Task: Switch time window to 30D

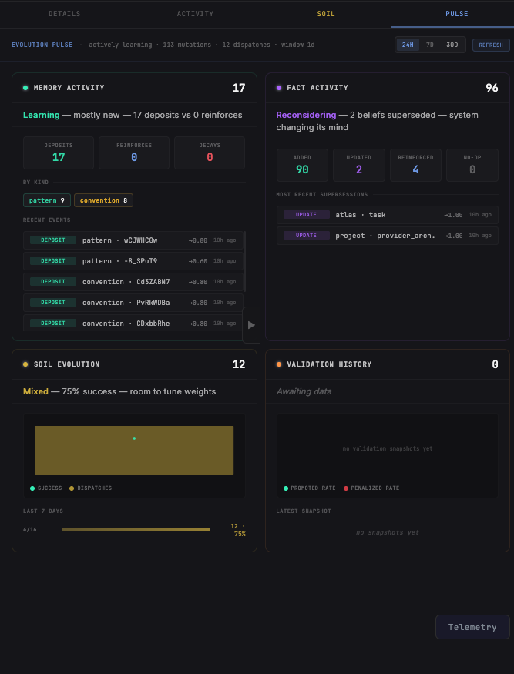Action: [x=452, y=45]
